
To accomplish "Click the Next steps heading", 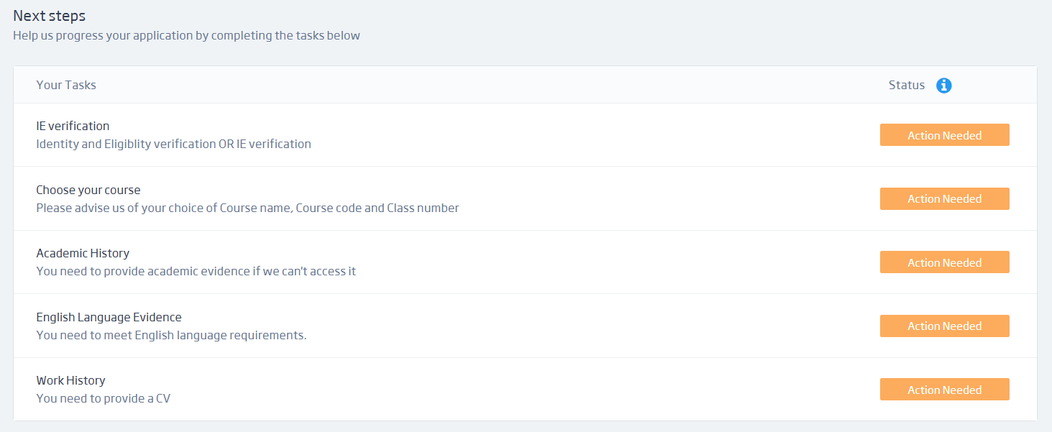I will tap(49, 15).
